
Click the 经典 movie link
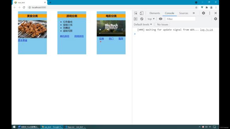click(x=102, y=39)
